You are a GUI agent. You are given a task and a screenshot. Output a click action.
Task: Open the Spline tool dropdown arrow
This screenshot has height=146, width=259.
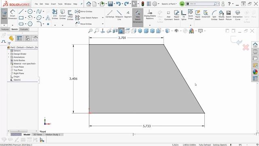click(x=43, y=11)
